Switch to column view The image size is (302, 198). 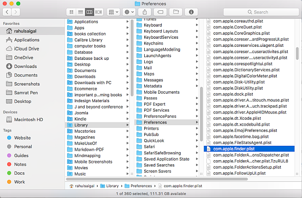[x=89, y=12]
